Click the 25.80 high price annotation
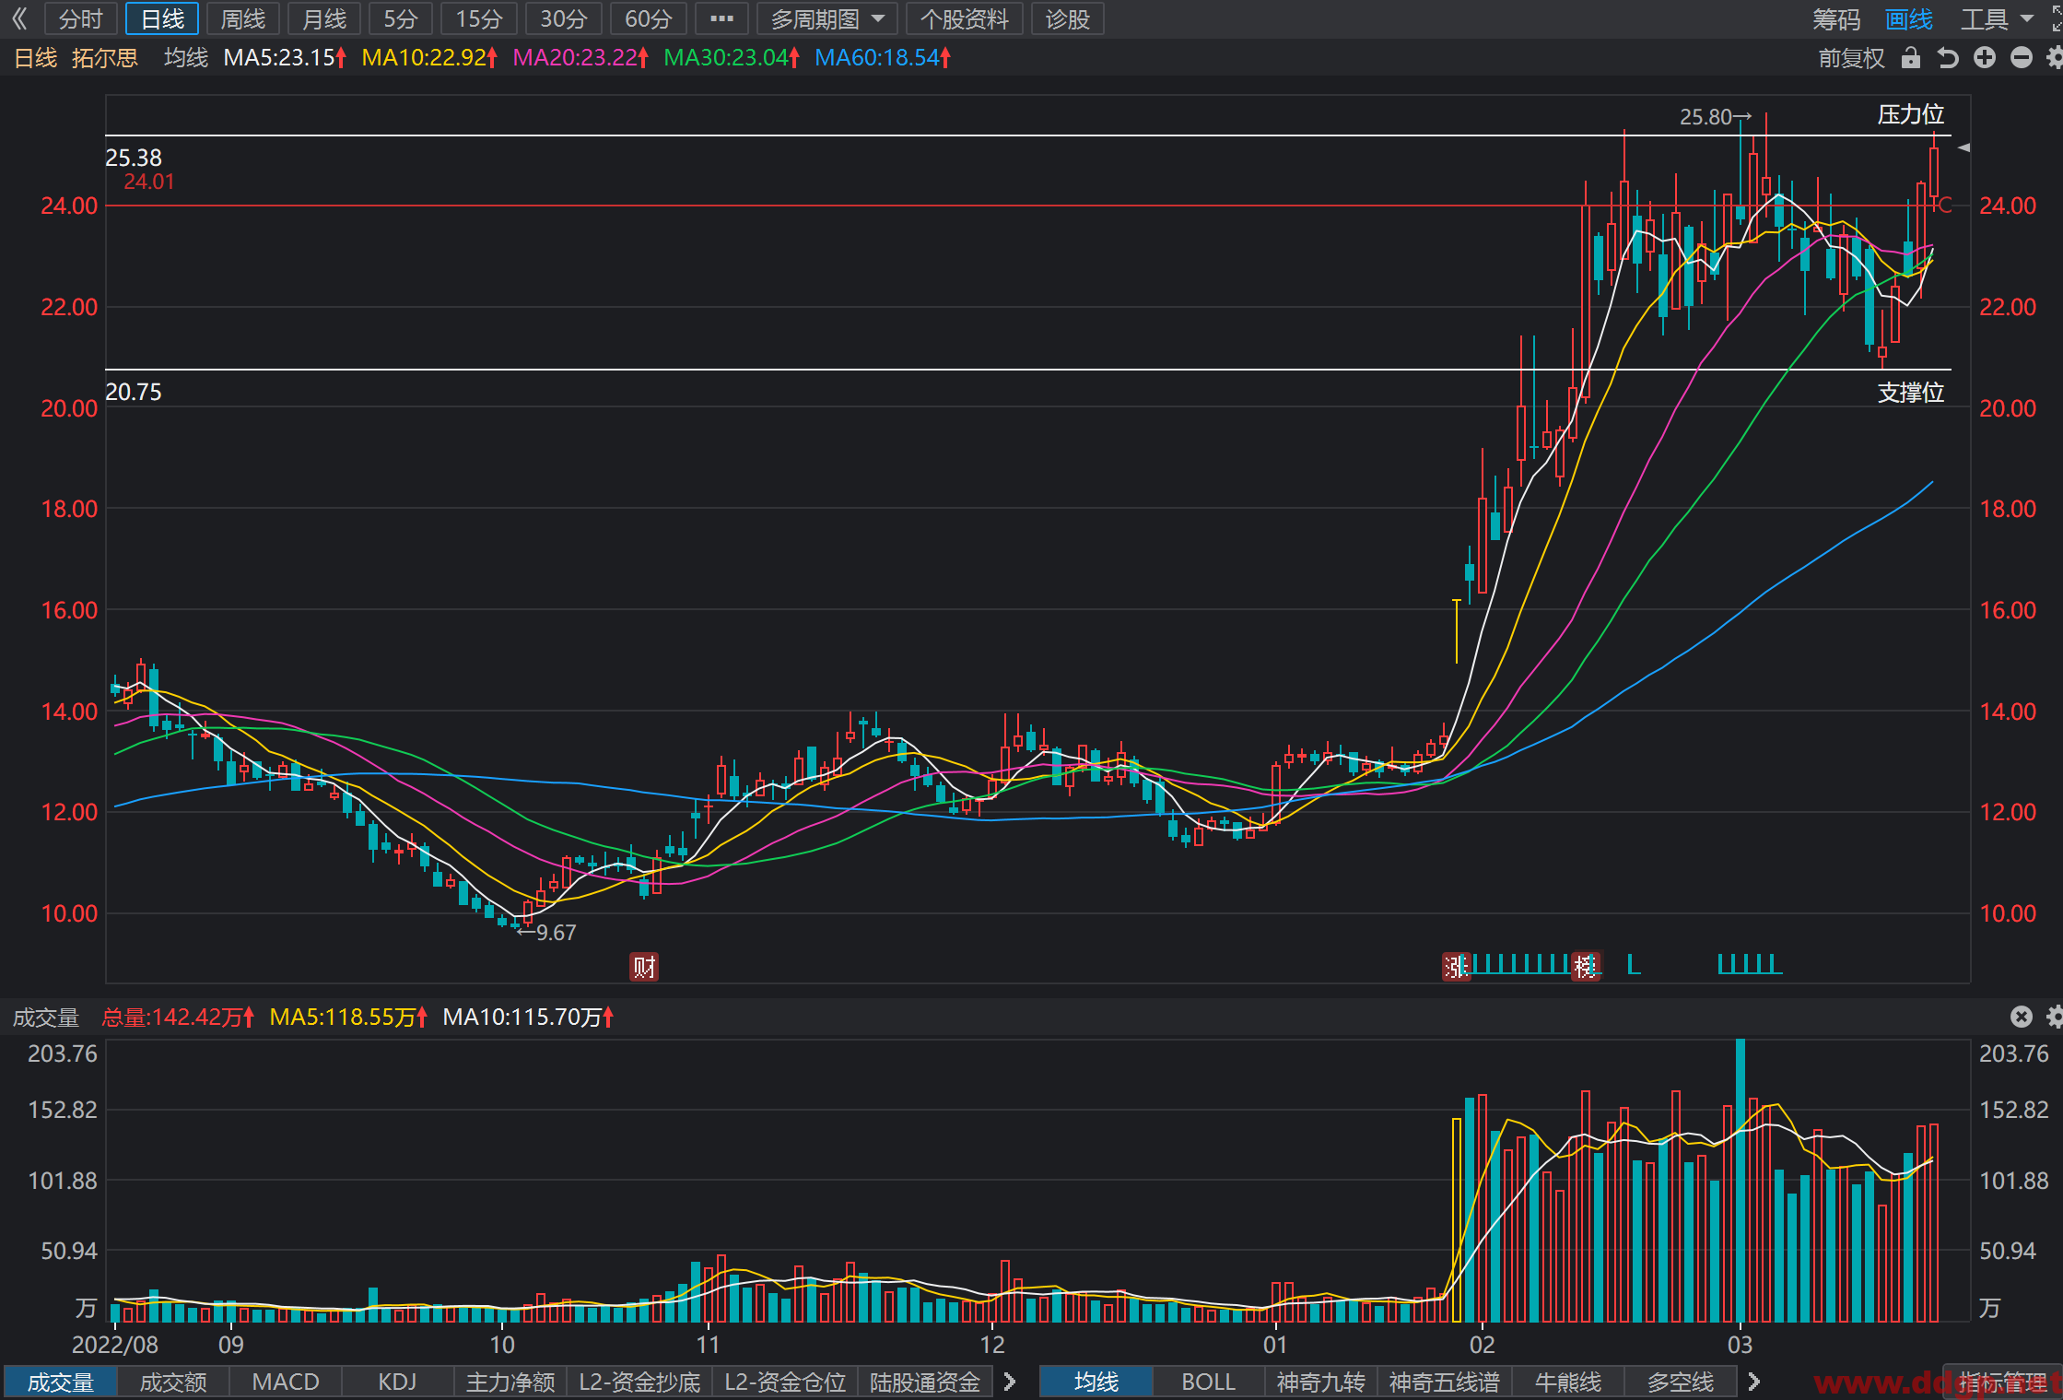The width and height of the screenshot is (2063, 1400). coord(1715,117)
